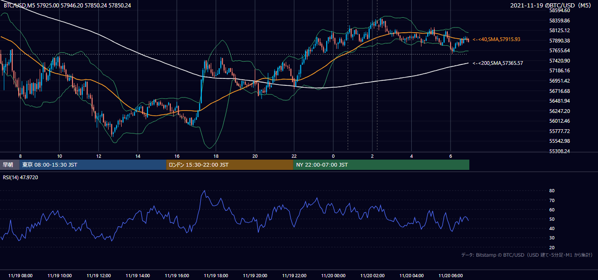This screenshot has height=280, width=598.
Task: Click RSI scale value 70
Action: [x=552, y=200]
